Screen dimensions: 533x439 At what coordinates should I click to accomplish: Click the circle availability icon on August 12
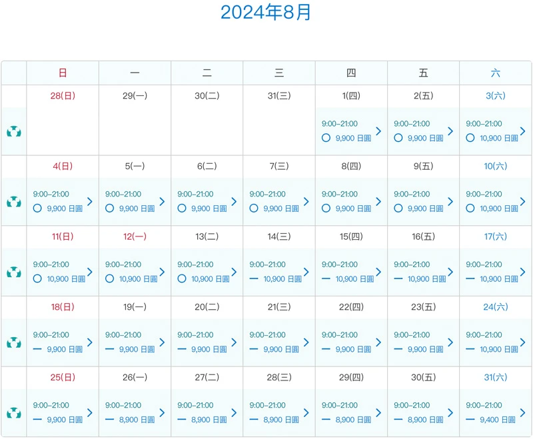pos(110,279)
